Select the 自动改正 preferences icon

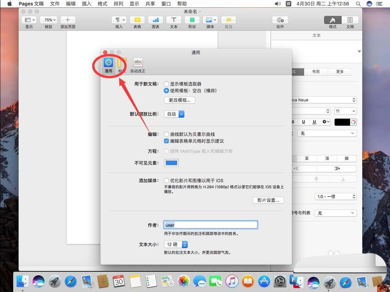138,63
